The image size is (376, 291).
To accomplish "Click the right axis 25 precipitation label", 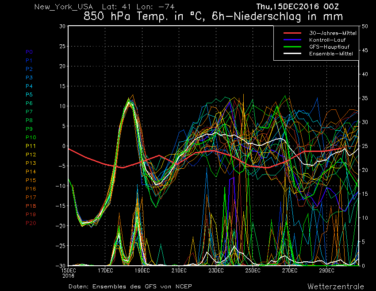I will click(365, 146).
